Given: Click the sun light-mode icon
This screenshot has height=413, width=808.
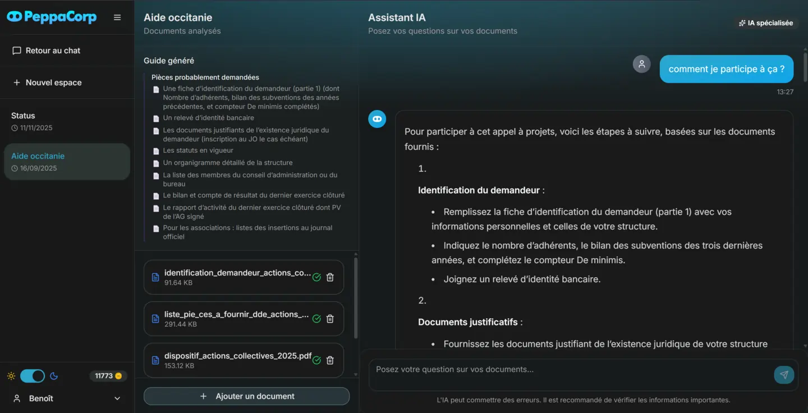Looking at the screenshot, I should pyautogui.click(x=11, y=376).
